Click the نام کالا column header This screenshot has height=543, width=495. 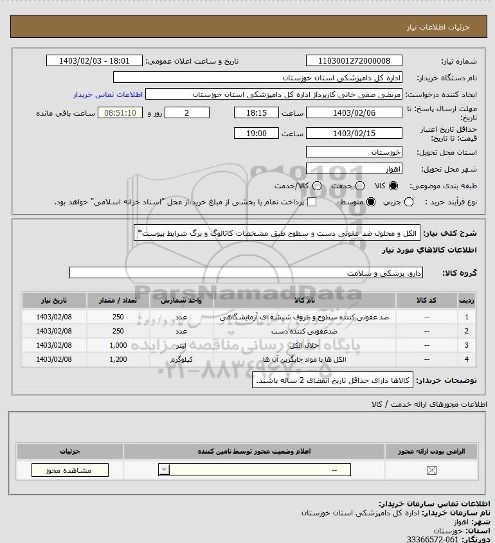click(305, 301)
